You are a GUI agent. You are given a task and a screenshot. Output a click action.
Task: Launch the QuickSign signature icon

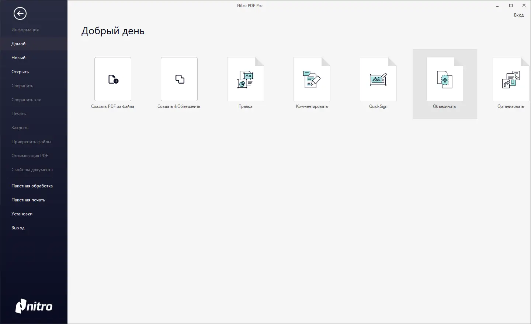(x=378, y=79)
